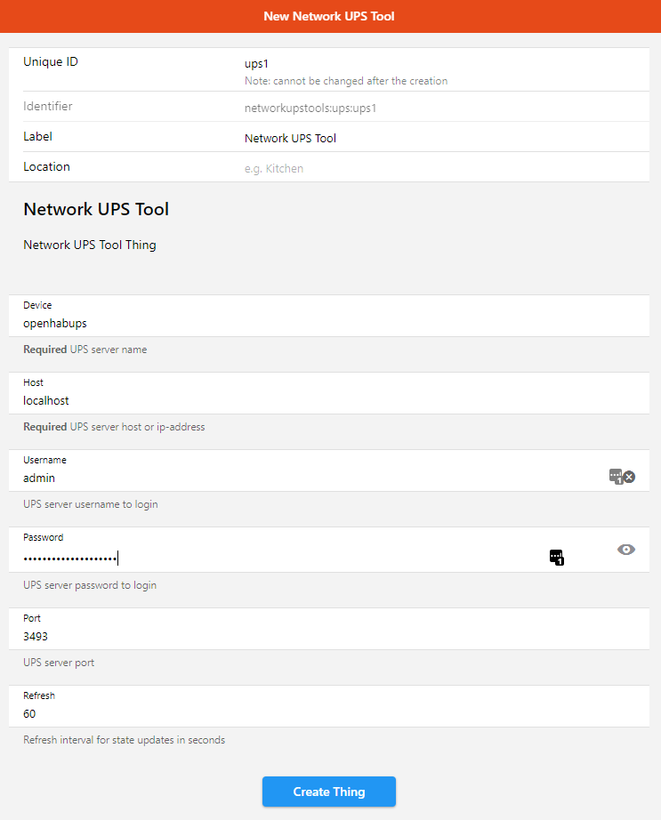This screenshot has height=820, width=661.
Task: Click the Network UPS Tool section heading
Action: click(x=96, y=210)
